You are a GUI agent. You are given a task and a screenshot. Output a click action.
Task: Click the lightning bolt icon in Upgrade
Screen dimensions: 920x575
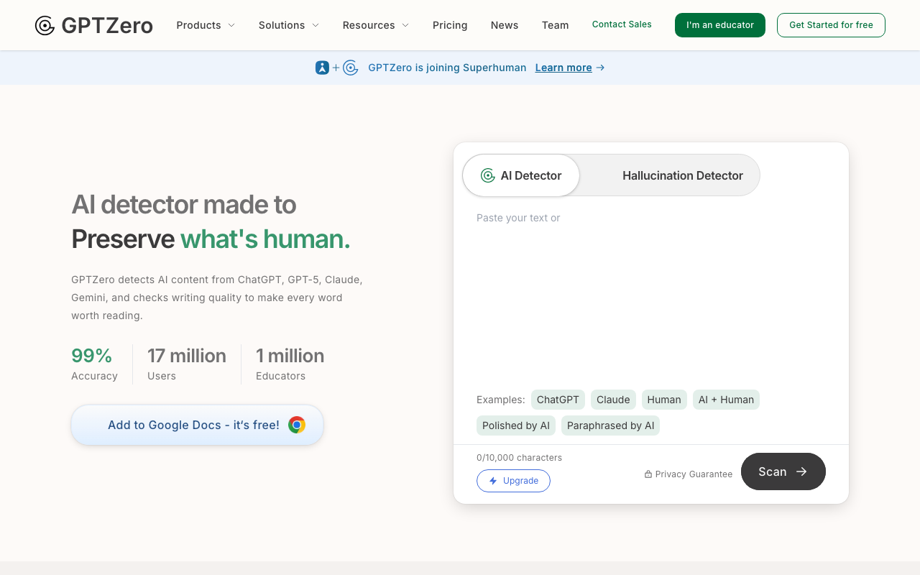pos(493,481)
